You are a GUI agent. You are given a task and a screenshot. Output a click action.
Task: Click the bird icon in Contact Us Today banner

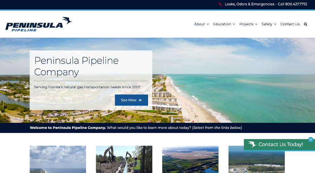(252, 144)
